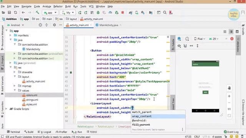
Task: Expand the mipmap folder
Action: [x=15, y=86]
